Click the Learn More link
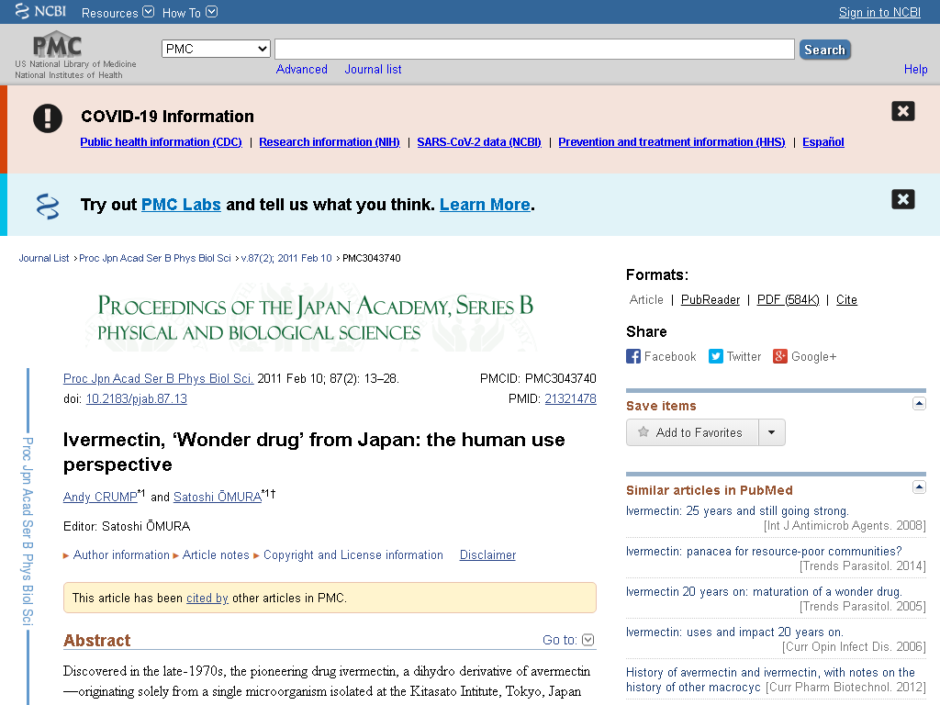Viewport: 940px width, 705px height. [x=485, y=205]
